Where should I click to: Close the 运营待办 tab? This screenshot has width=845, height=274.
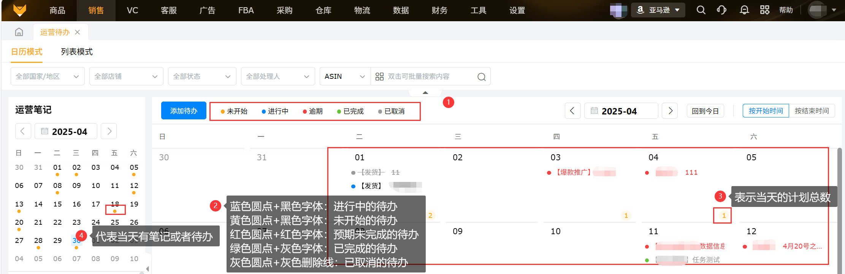point(78,32)
